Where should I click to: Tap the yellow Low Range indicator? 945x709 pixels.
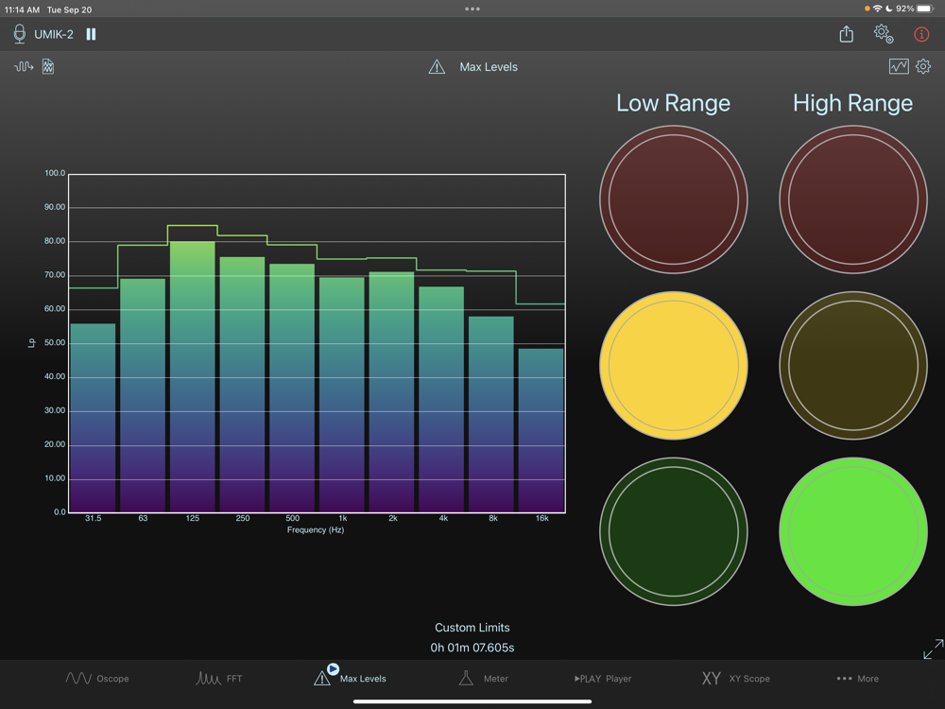point(673,365)
